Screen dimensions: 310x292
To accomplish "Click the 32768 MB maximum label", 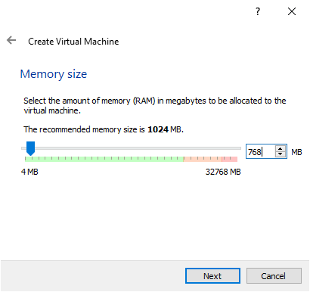I will tap(223, 172).
